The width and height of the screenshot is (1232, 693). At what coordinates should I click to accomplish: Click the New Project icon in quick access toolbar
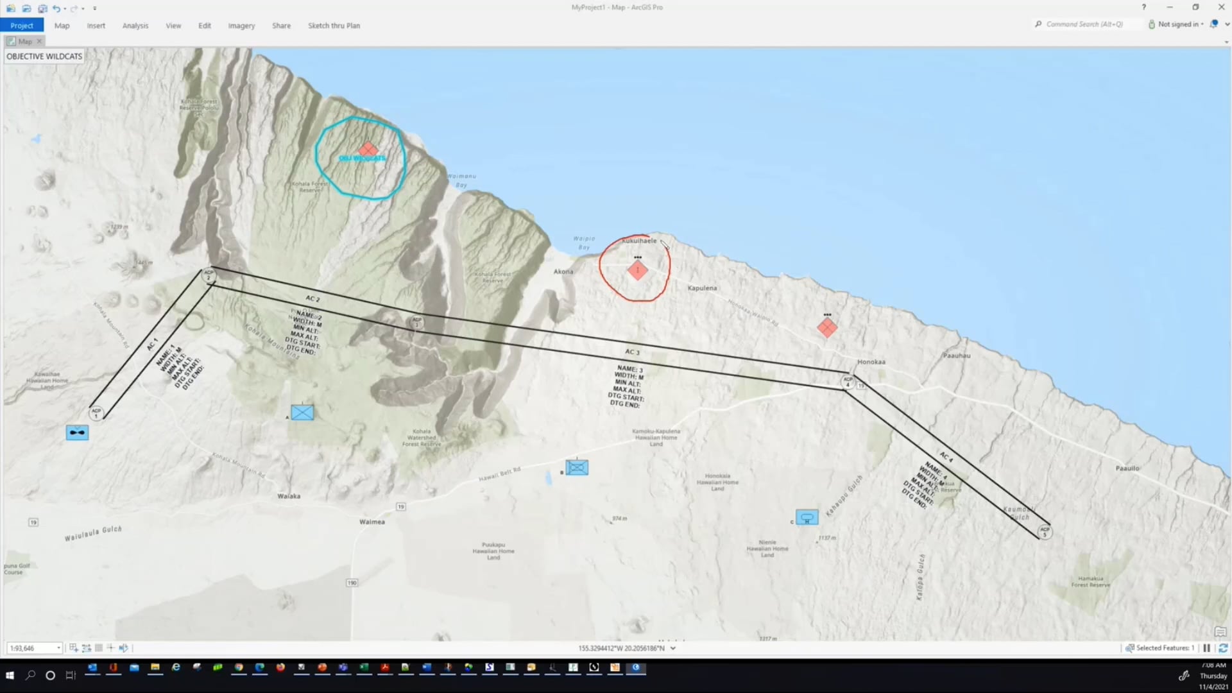[x=11, y=8]
